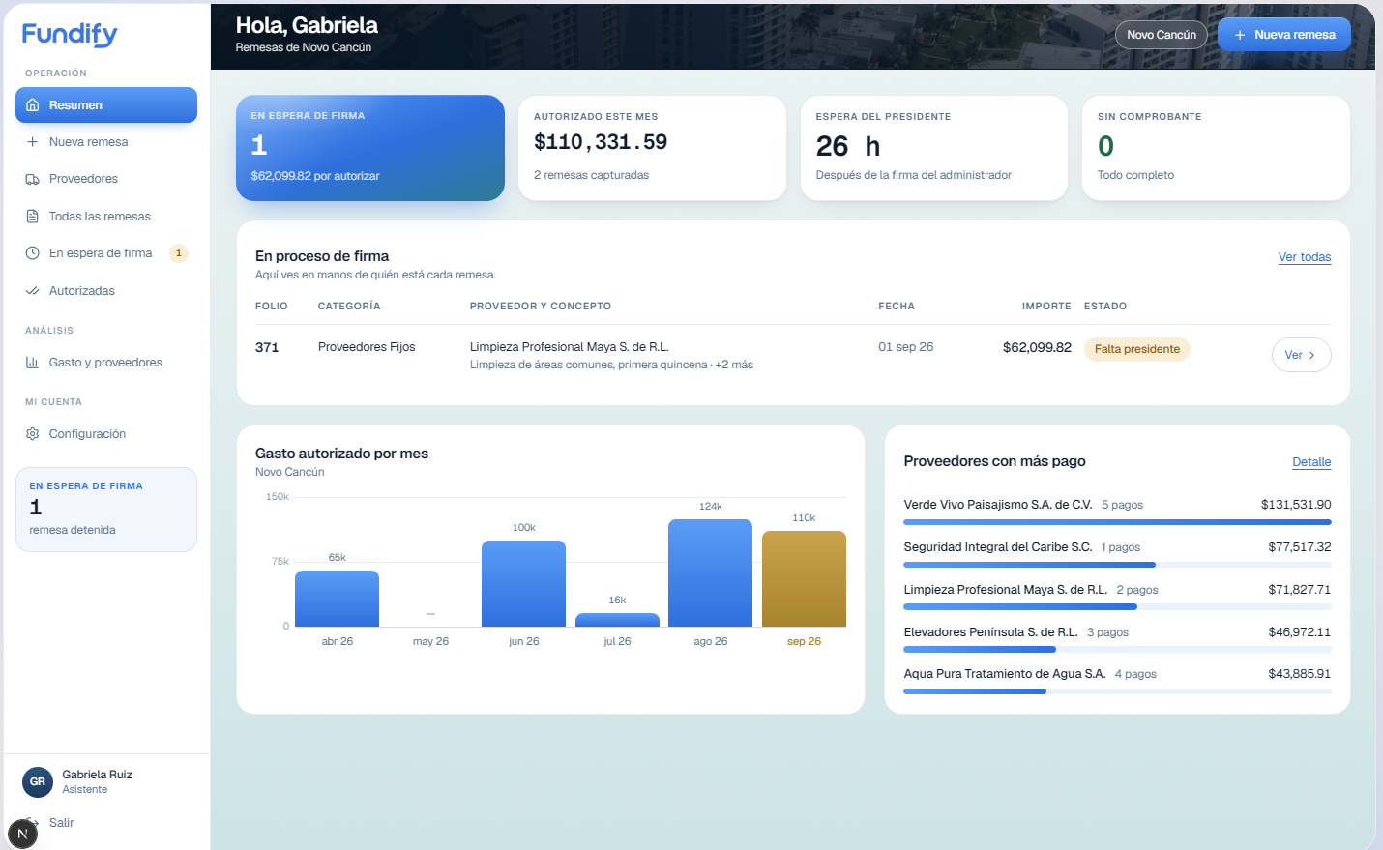Click folio number 371
Image resolution: width=1383 pixels, height=850 pixels.
tap(267, 347)
